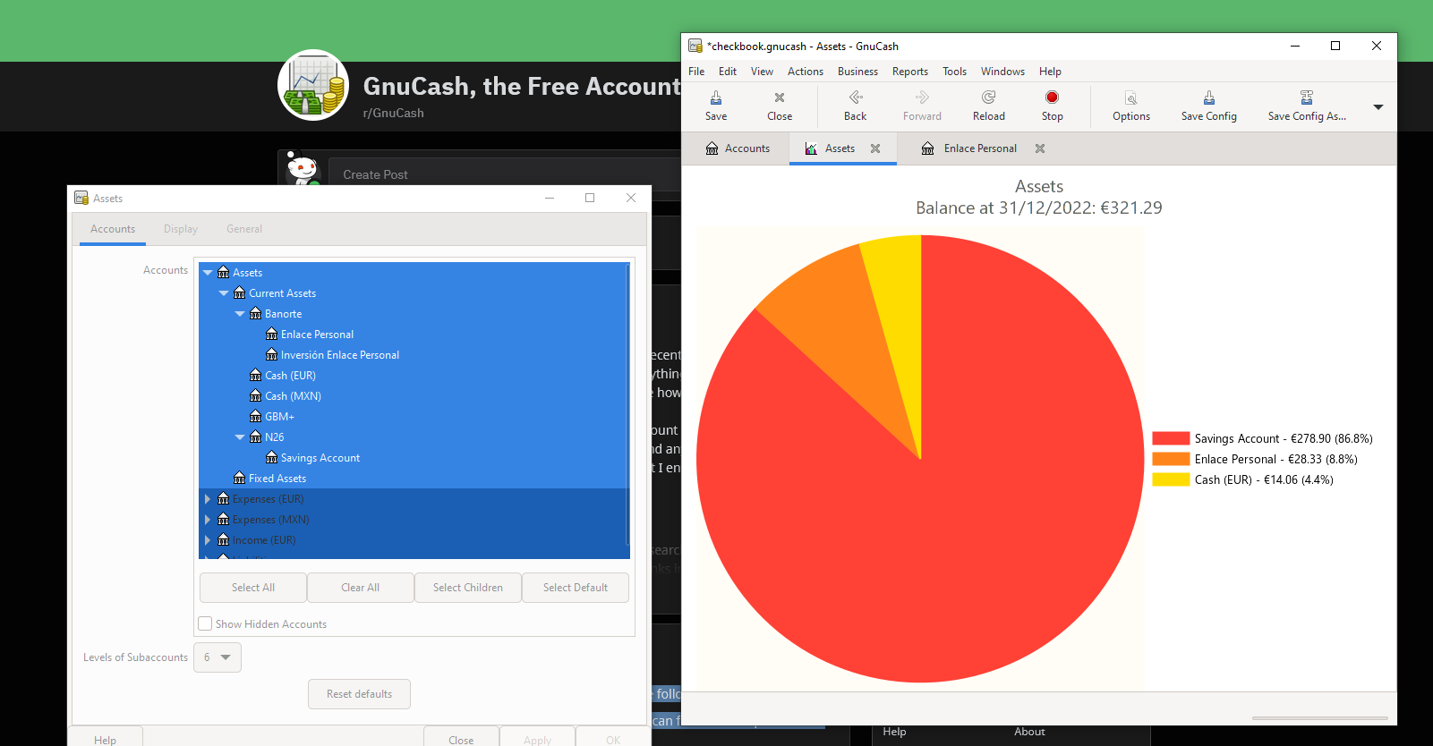The width and height of the screenshot is (1433, 746).
Task: Click OK in the Assets dialog
Action: [613, 738]
